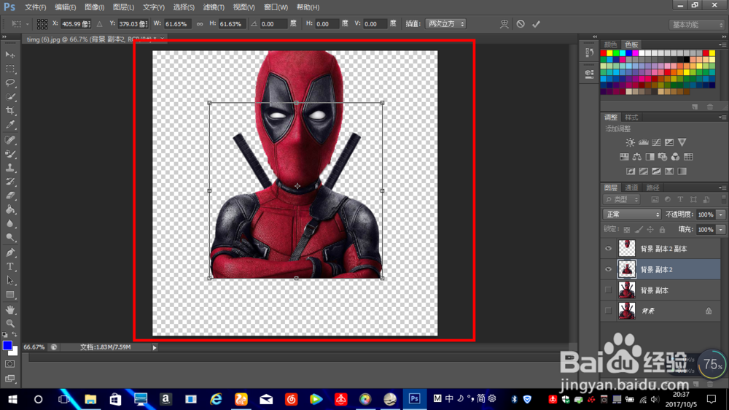Open the 图像(I) menu
Viewport: 729px width, 410px height.
94,7
